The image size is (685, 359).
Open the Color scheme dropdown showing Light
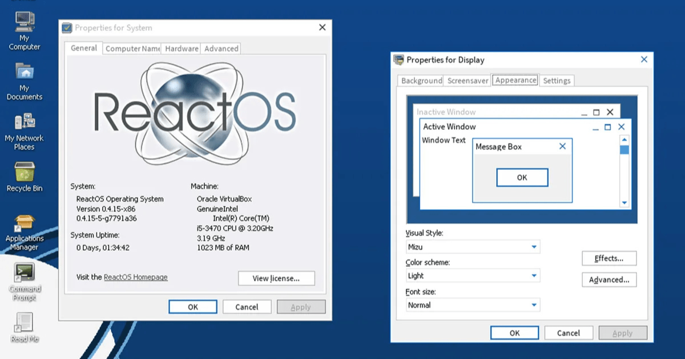[535, 276]
